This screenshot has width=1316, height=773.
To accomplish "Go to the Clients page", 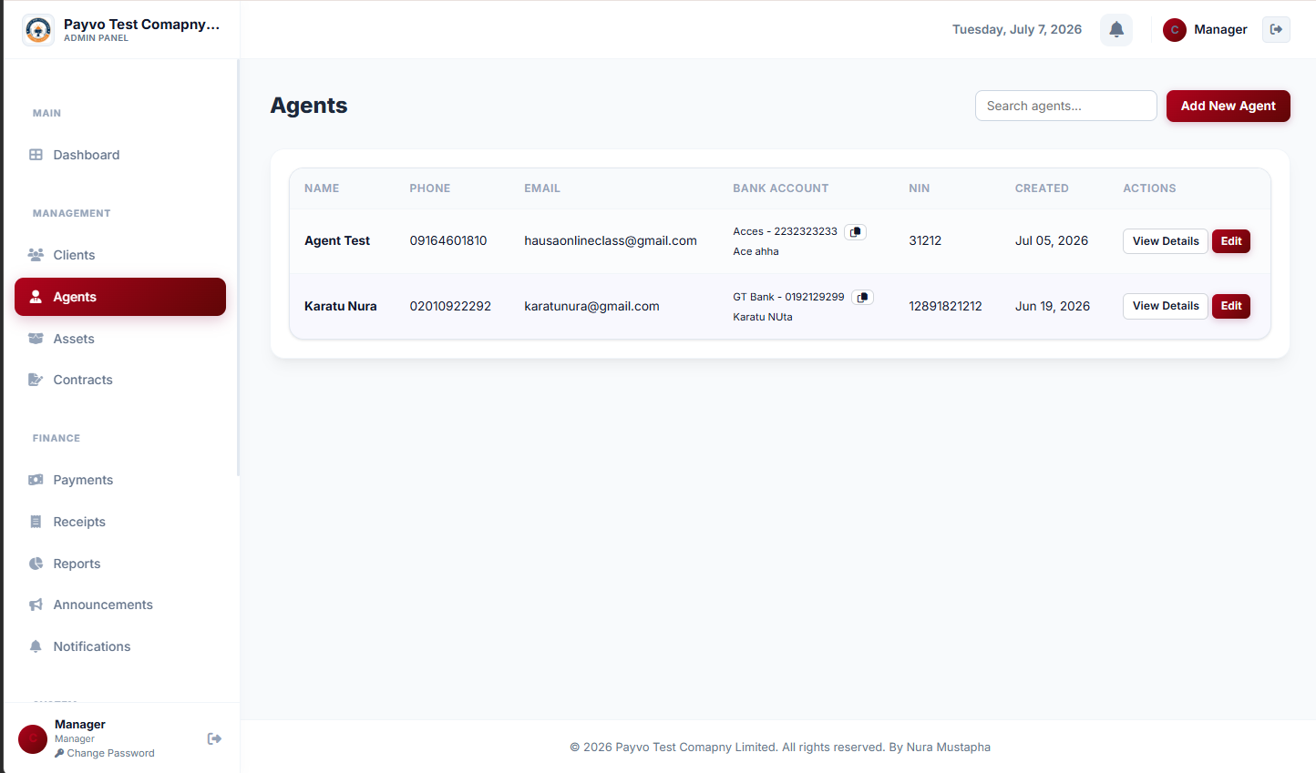I will (120, 255).
